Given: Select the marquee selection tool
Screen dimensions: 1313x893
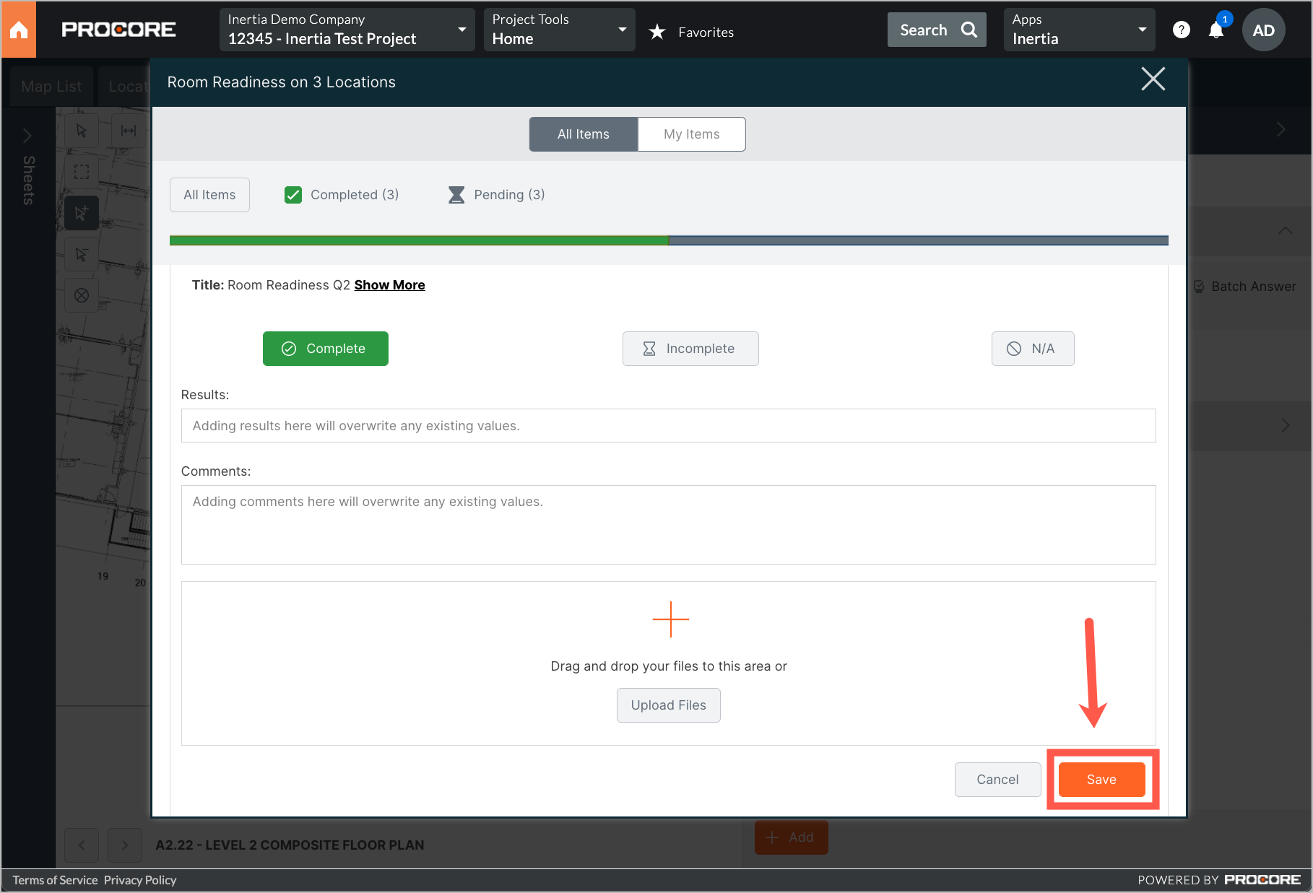Looking at the screenshot, I should (81, 171).
